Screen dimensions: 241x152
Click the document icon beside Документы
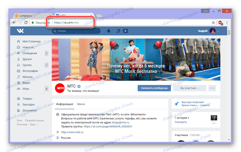click(18, 110)
